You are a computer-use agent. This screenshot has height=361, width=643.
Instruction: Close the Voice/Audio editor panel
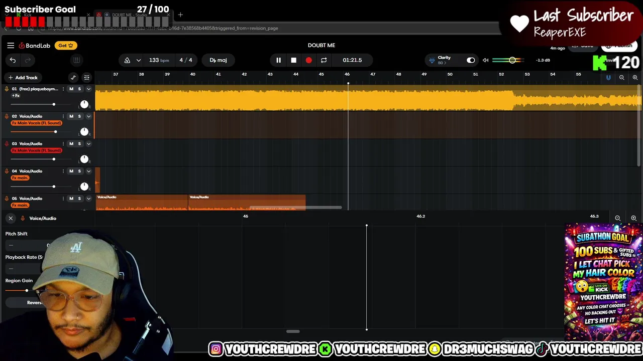11,218
